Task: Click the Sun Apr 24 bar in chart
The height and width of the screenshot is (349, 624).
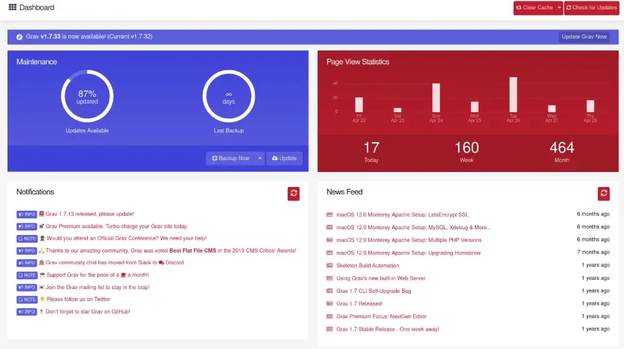Action: (x=436, y=97)
